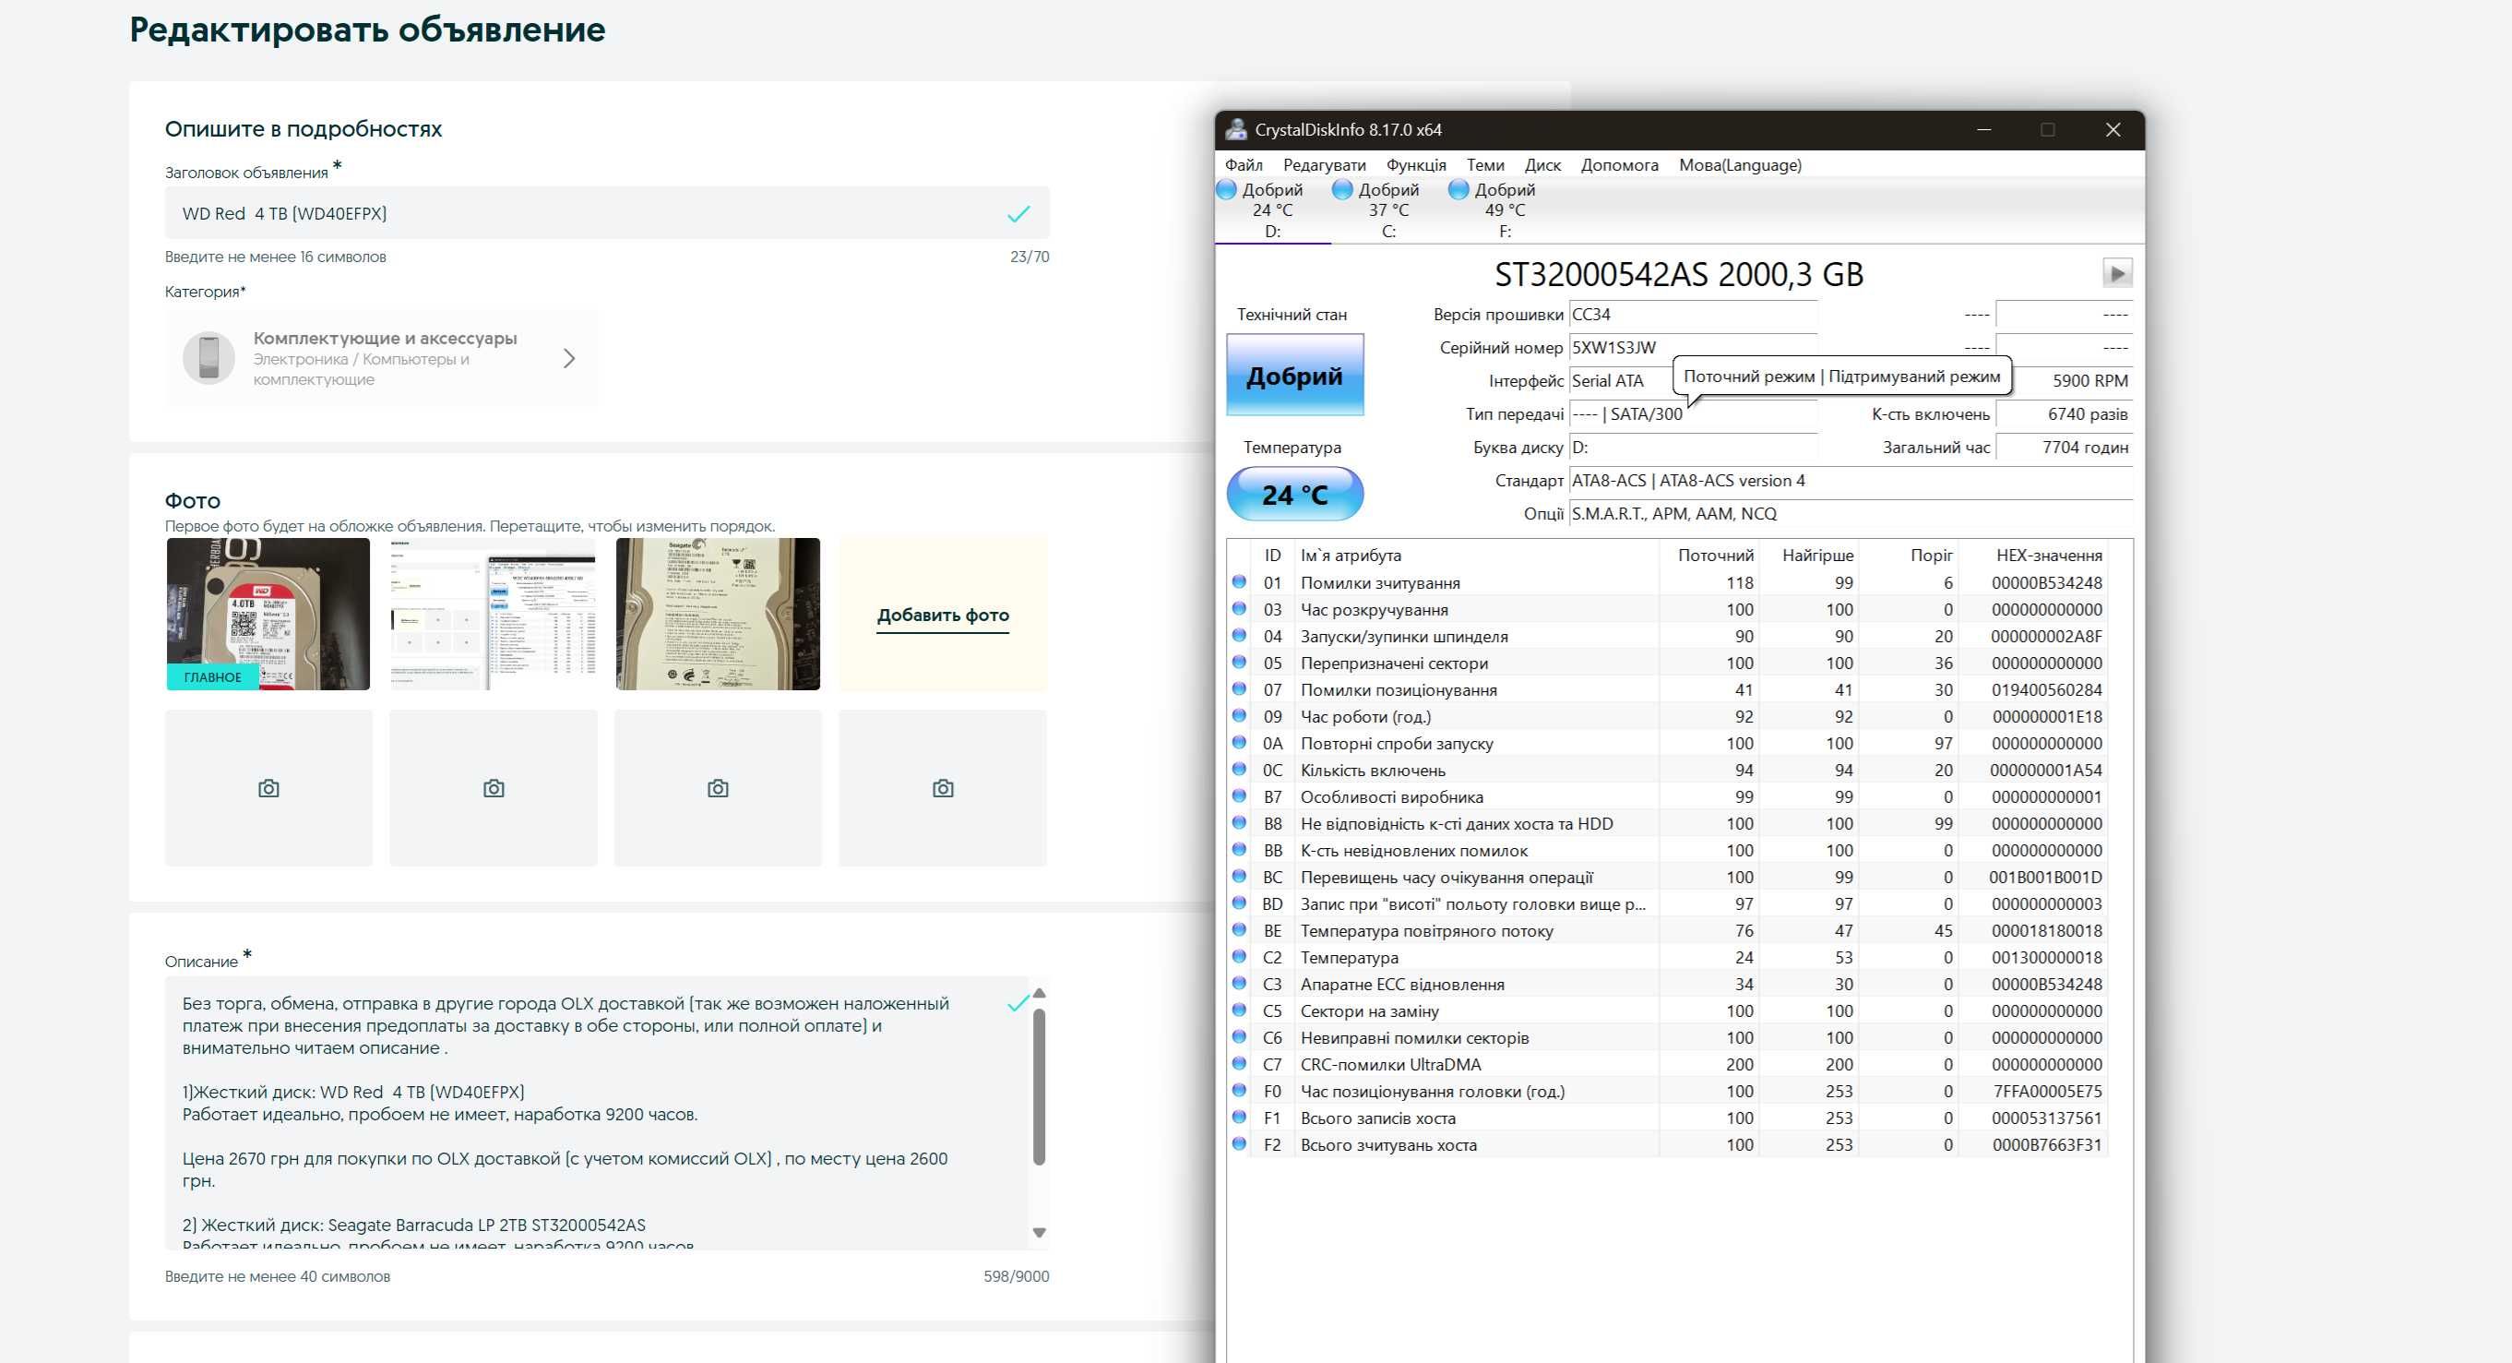This screenshot has width=2512, height=1363.
Task: Click the Версія прошивки CC34 field
Action: click(x=1693, y=314)
